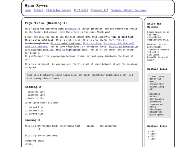196x147 pixels.
Task: Open the Concept Art section
Action: 99,10
